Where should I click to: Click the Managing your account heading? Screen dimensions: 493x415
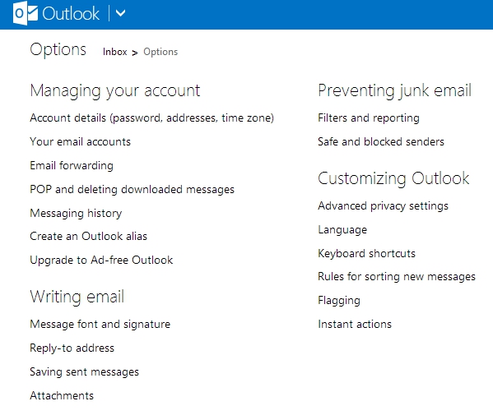click(x=114, y=91)
